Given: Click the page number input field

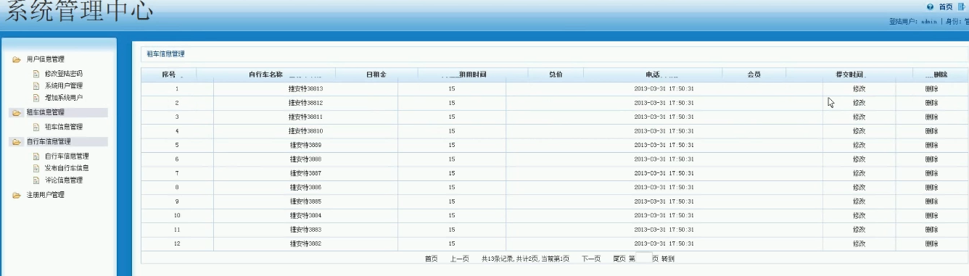Looking at the screenshot, I should [643, 259].
